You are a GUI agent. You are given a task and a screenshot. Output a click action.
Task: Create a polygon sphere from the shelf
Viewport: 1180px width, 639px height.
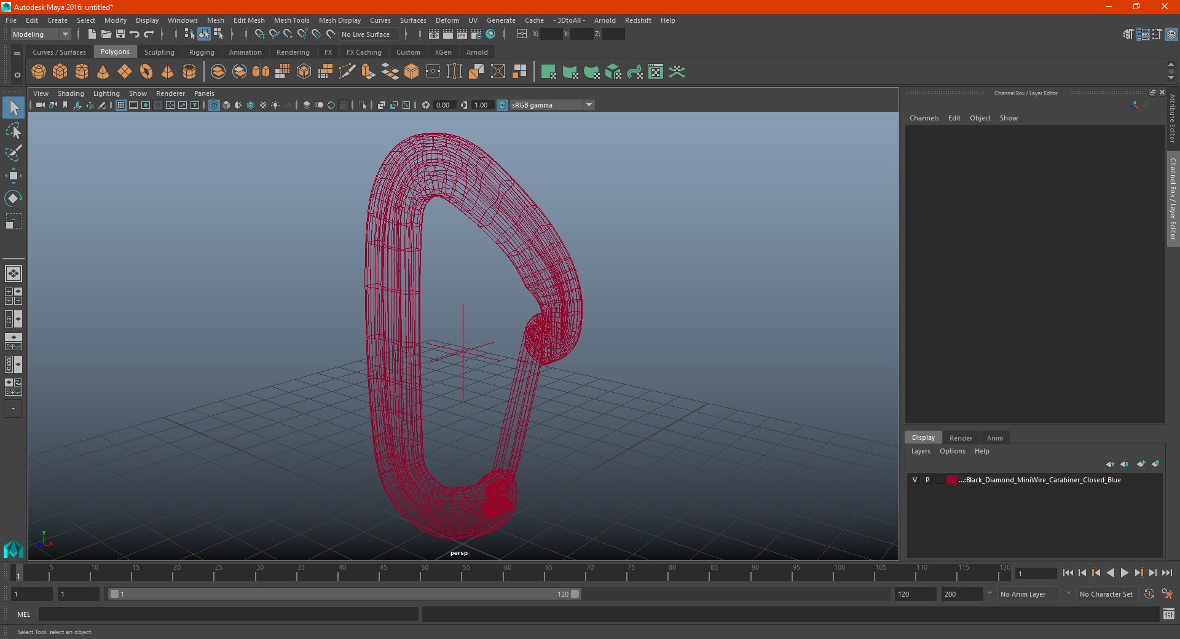coord(38,72)
